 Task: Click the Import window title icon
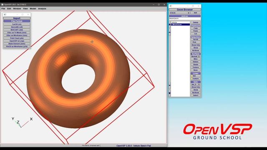coord(5,15)
